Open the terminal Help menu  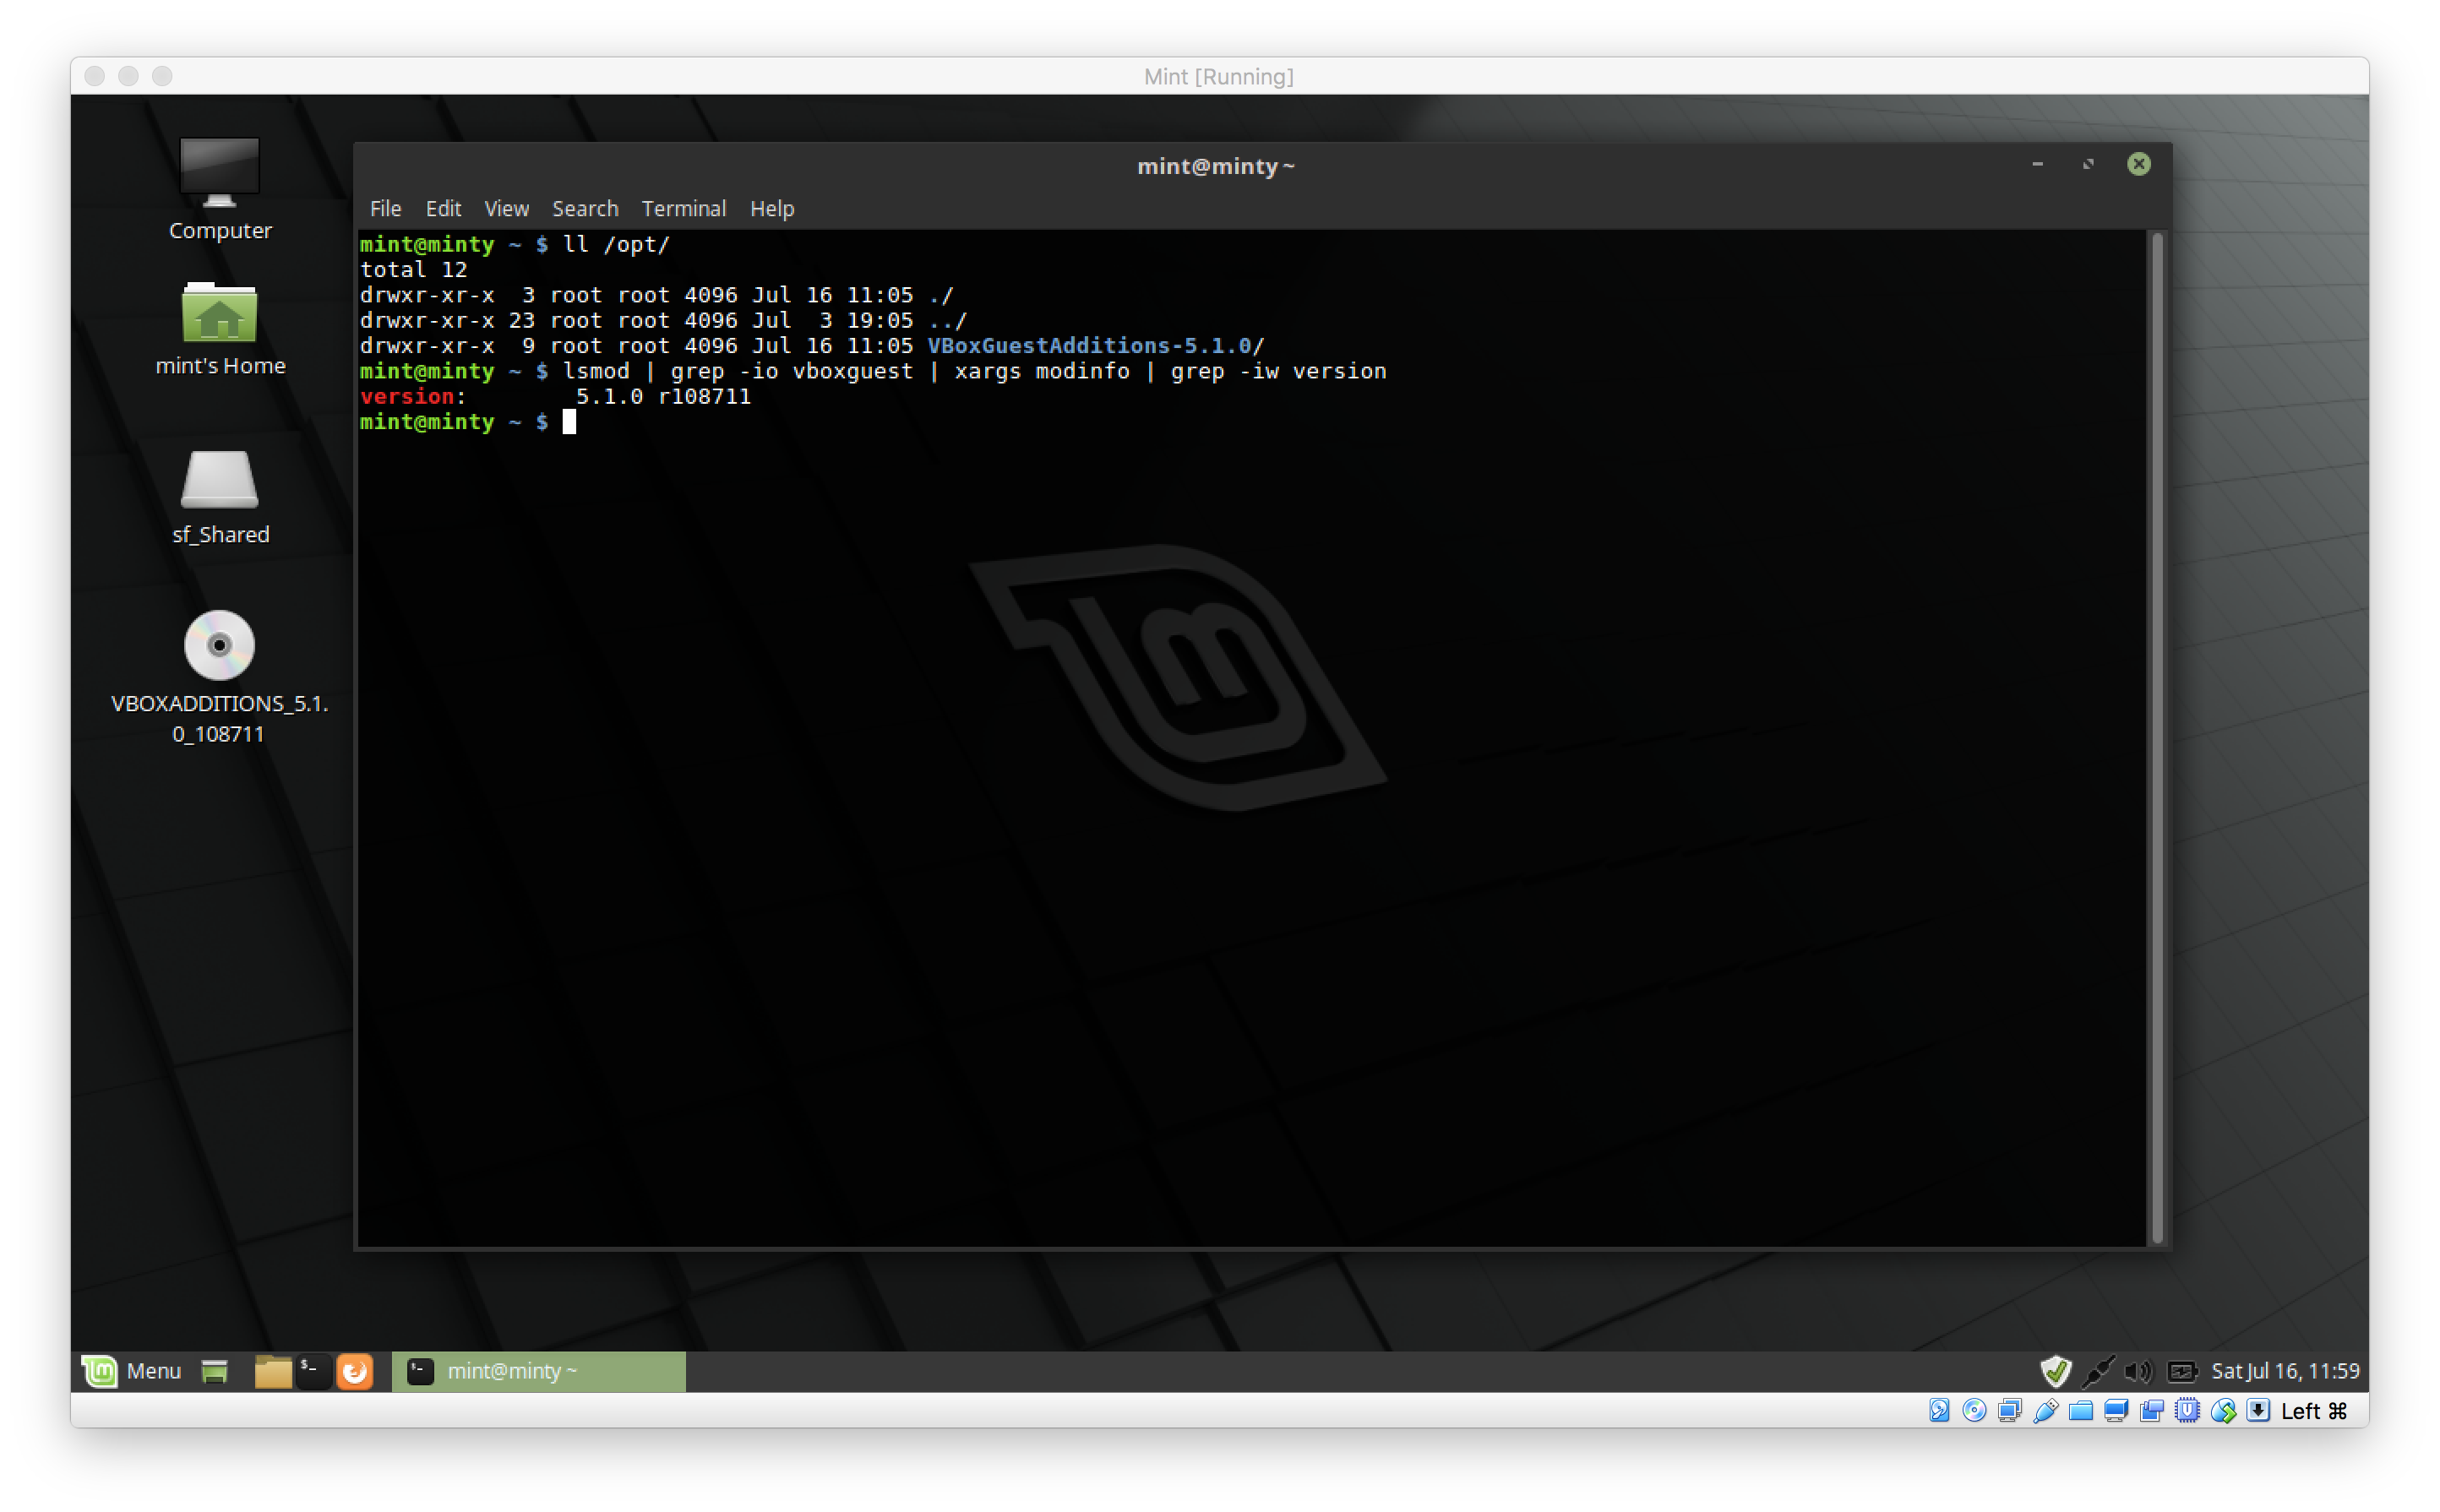[x=772, y=208]
